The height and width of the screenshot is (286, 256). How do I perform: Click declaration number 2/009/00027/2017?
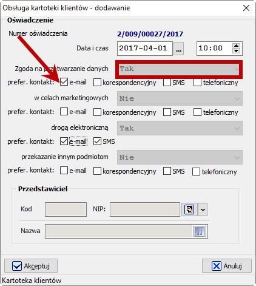[x=150, y=34]
